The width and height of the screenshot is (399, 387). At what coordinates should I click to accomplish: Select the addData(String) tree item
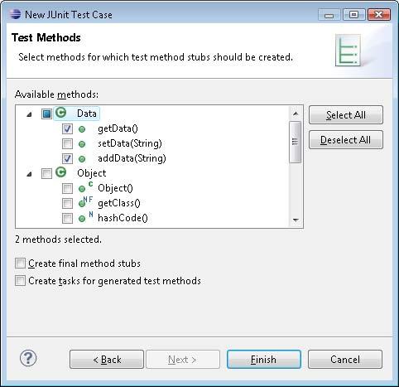point(132,158)
